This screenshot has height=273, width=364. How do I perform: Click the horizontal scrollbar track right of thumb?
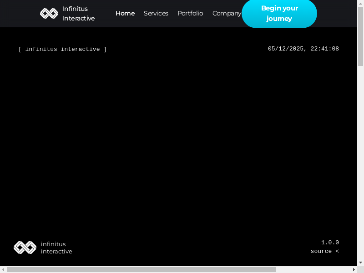(314, 269)
